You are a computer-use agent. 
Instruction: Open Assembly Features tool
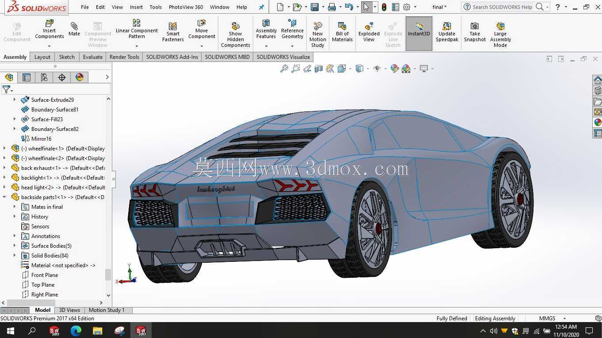tap(266, 29)
